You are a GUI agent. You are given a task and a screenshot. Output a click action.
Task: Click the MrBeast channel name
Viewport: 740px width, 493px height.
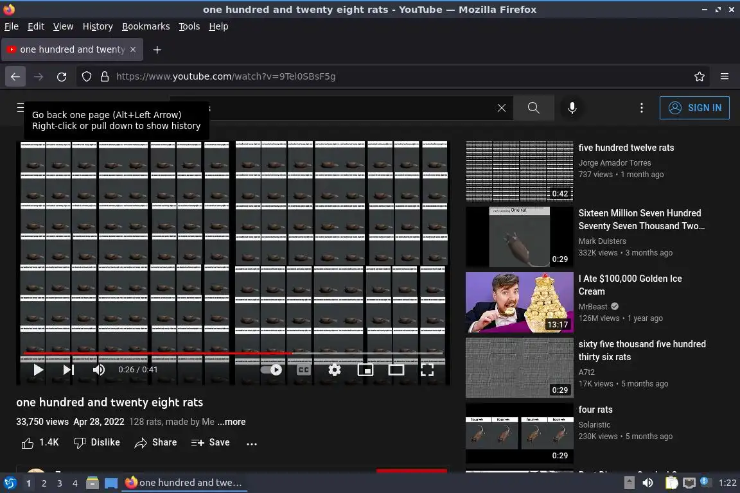(593, 307)
